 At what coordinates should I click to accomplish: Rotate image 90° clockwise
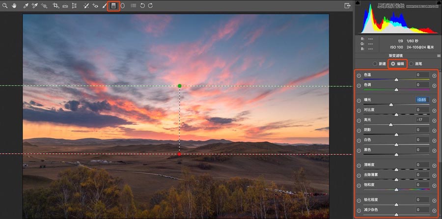click(151, 5)
